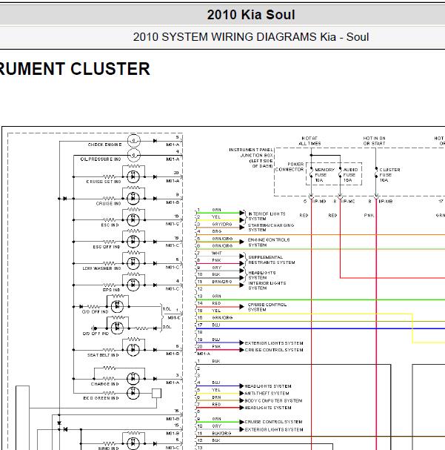
Task: Click the Instrument Panel Junction Box label
Action: [x=251, y=158]
